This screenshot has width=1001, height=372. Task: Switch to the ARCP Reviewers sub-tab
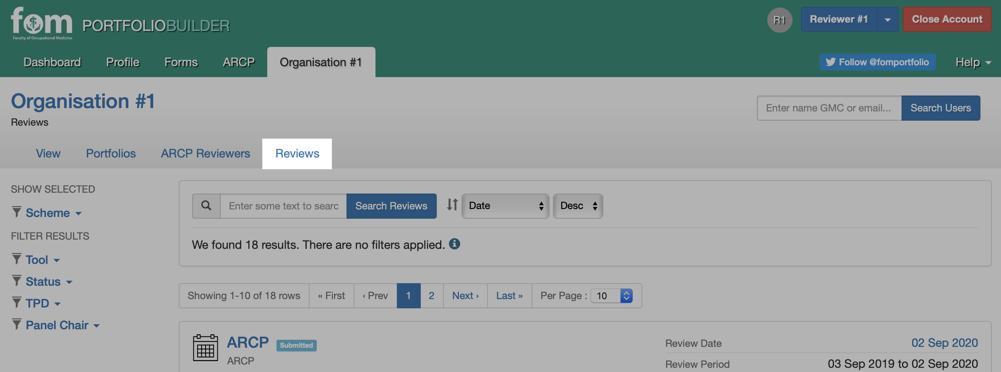206,154
